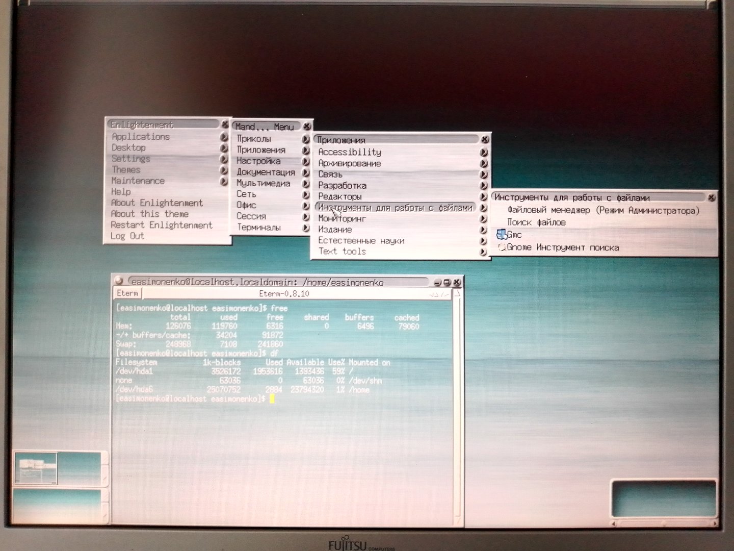Expand the Themes submenu arrow
Viewport: 734px width, 551px height.
[224, 170]
